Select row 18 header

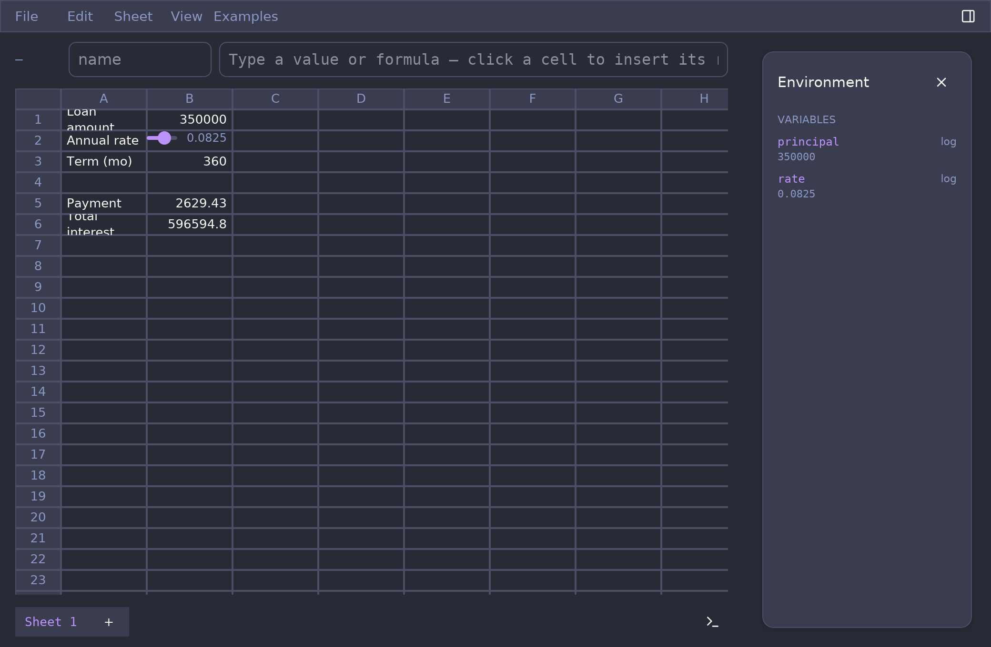[x=38, y=475]
